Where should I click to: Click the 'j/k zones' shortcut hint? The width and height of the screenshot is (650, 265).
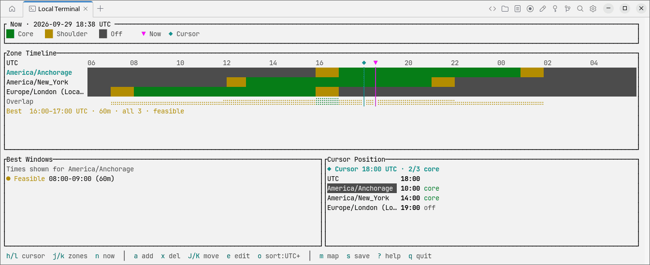pyautogui.click(x=70, y=256)
